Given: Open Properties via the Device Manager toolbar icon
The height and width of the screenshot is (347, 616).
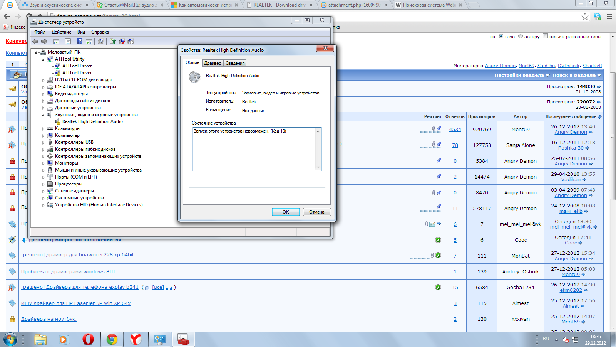Looking at the screenshot, I should coord(68,41).
